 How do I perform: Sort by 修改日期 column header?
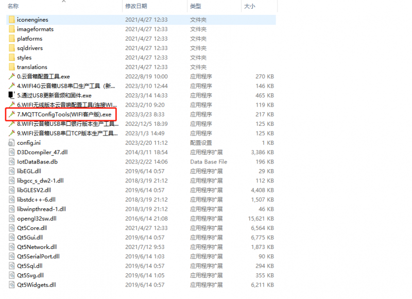tap(136, 6)
